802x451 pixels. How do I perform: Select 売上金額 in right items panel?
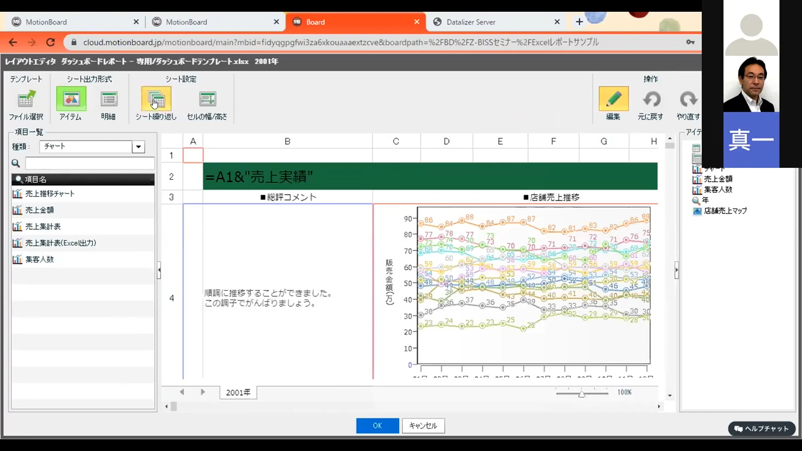click(718, 179)
